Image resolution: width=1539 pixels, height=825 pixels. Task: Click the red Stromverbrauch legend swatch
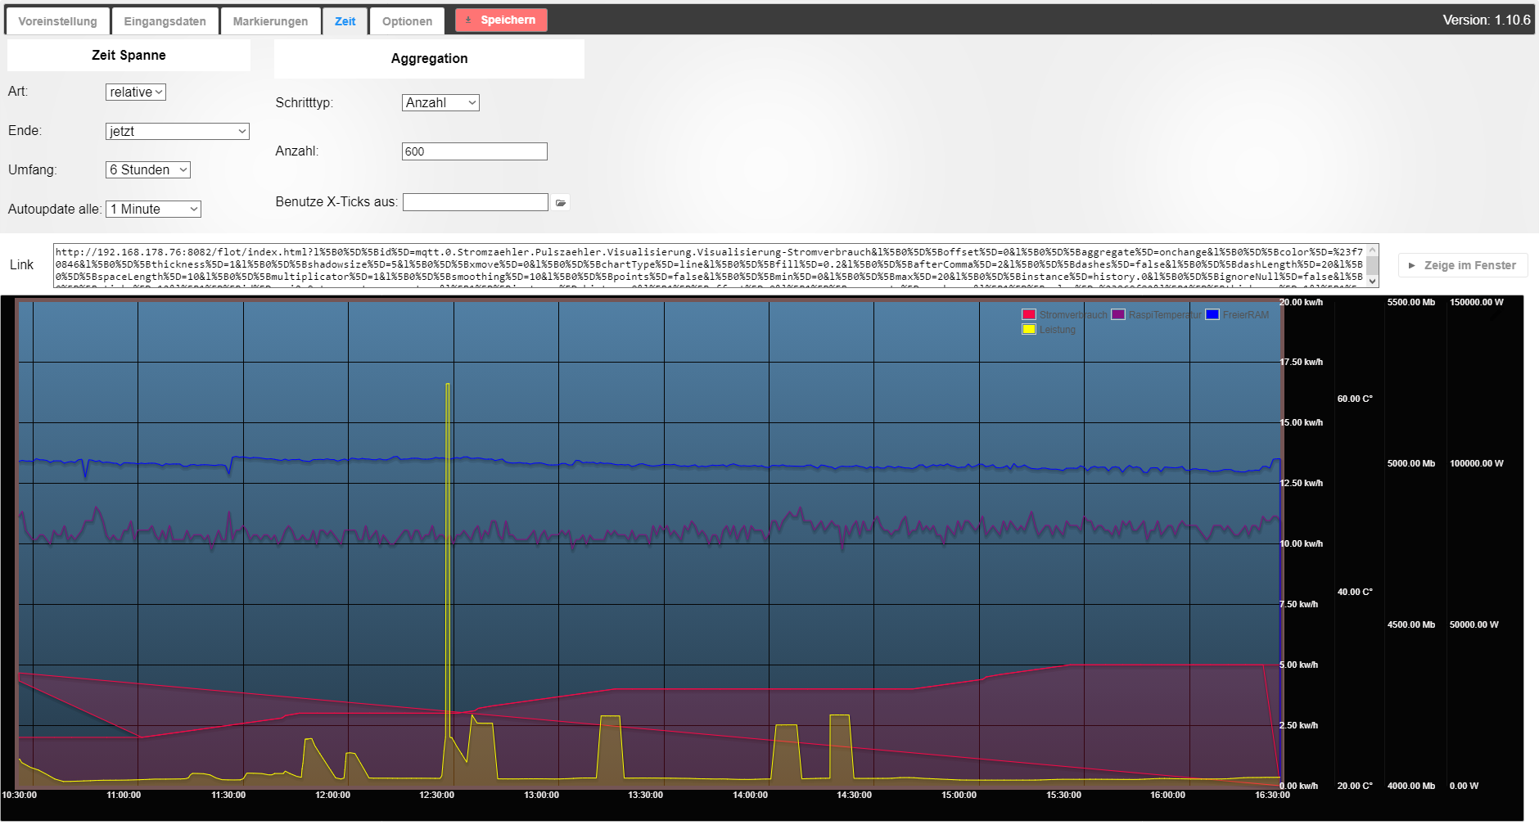click(x=1029, y=315)
